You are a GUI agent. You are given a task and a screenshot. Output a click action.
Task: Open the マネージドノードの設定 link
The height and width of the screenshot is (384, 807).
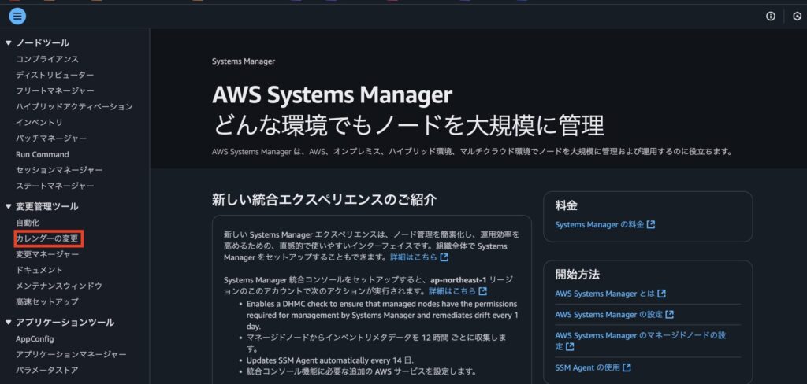(640, 341)
